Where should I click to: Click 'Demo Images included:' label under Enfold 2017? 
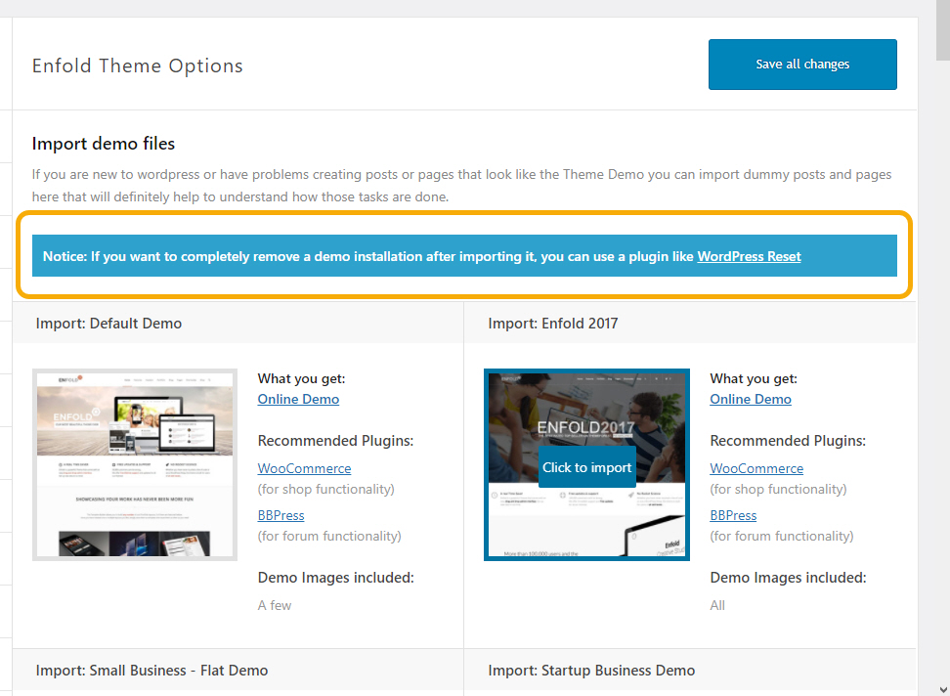click(788, 578)
